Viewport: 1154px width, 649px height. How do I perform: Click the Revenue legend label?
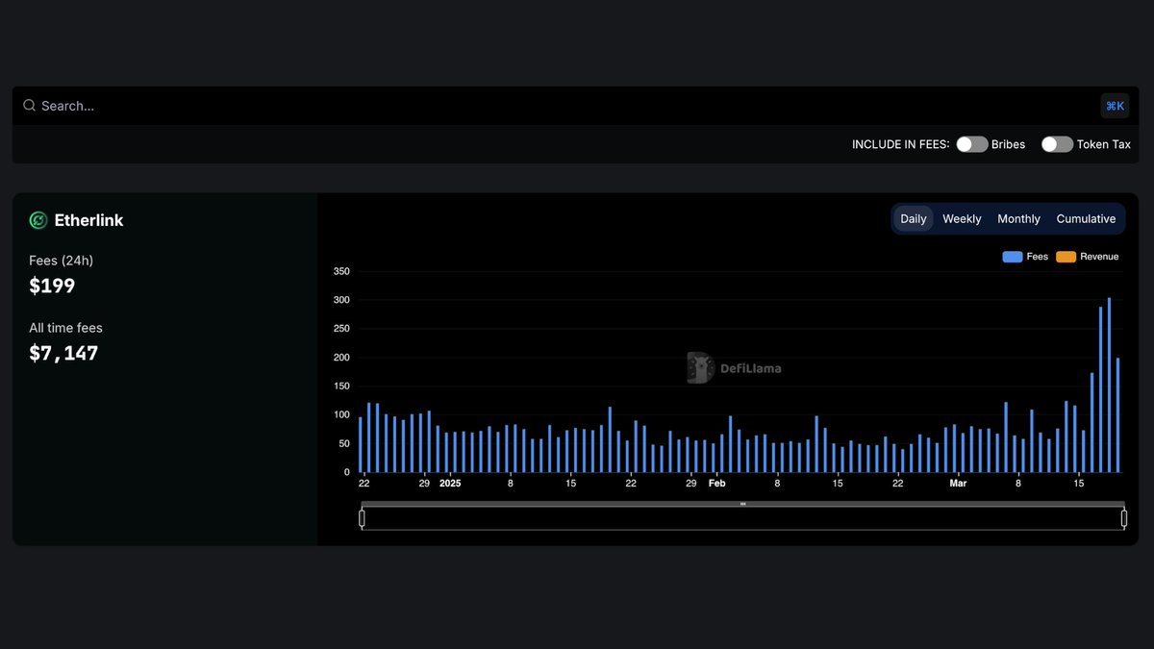pyautogui.click(x=1099, y=257)
